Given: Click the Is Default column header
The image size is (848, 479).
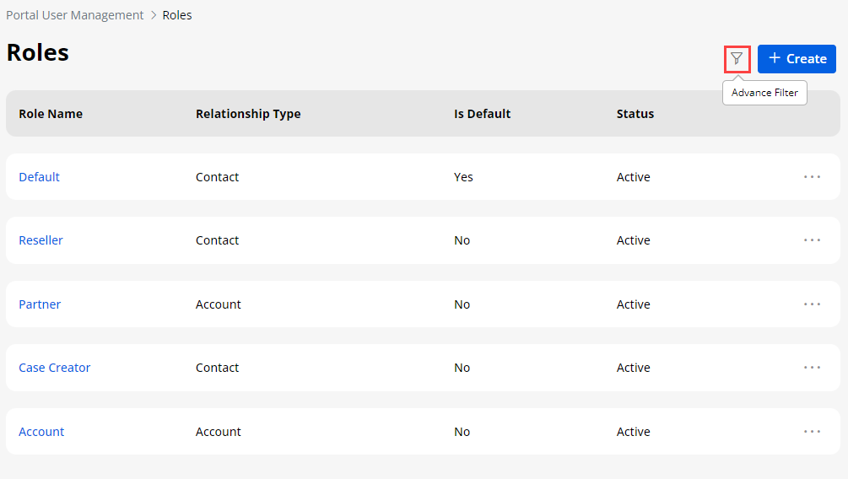Looking at the screenshot, I should pyautogui.click(x=482, y=114).
